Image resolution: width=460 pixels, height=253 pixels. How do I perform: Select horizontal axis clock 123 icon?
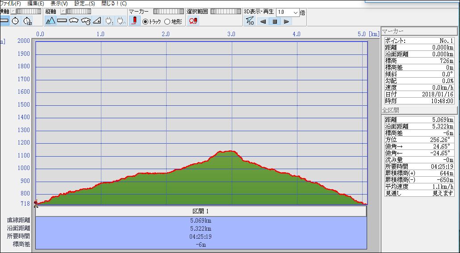coord(27,21)
